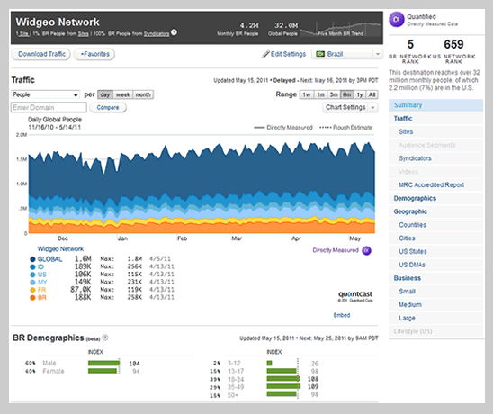
Task: Open the Summary sidebar section
Action: coord(435,105)
